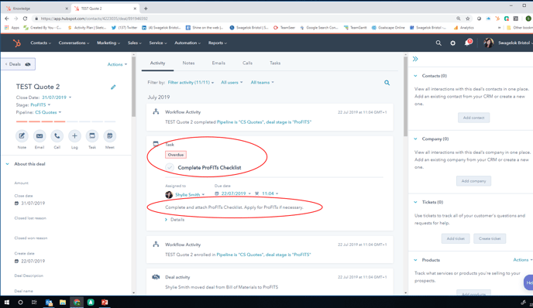
Task: Open File Explorer from the taskbar
Action: click(63, 303)
